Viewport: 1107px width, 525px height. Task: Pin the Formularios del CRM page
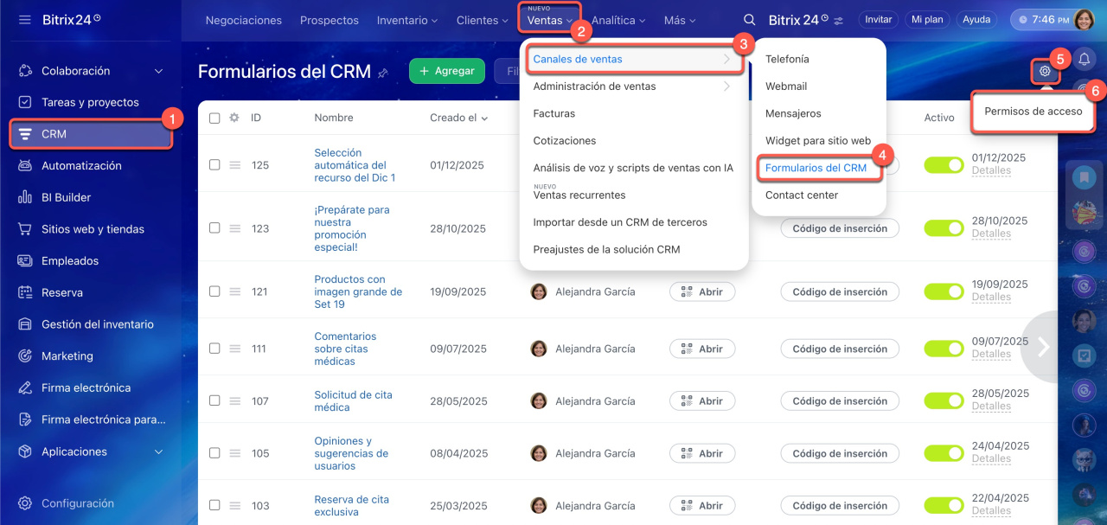pos(383,73)
